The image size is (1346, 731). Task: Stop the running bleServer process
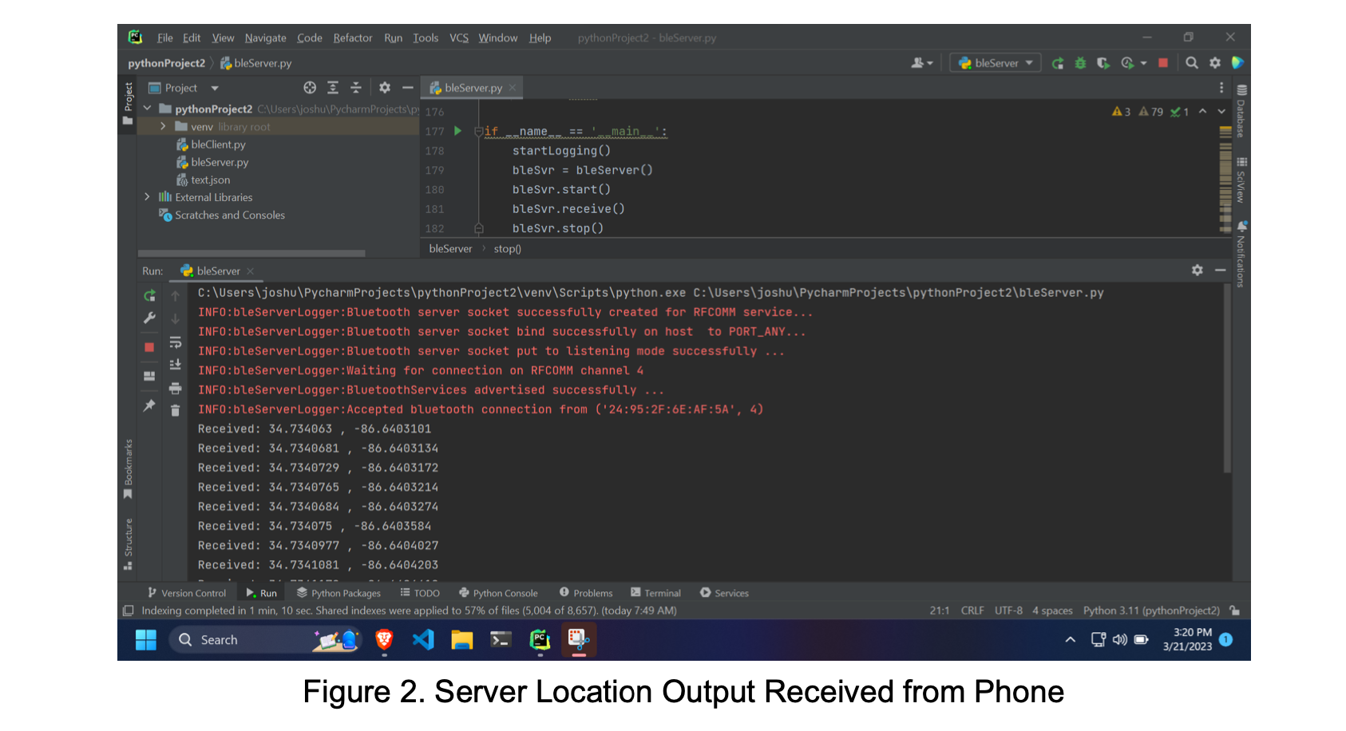tap(149, 346)
